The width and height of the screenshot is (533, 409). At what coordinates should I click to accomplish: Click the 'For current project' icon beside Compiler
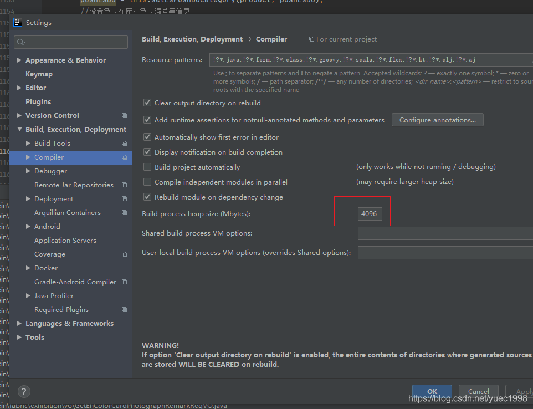311,39
